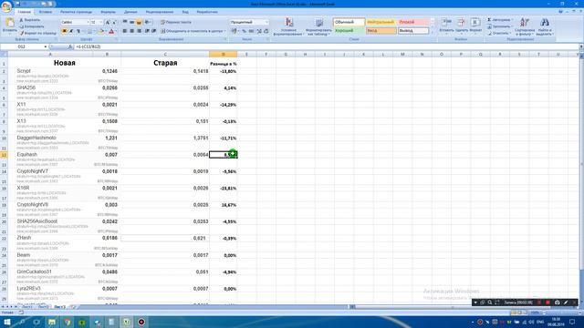The height and width of the screenshot is (328, 584).
Task: Open Merge and Center (Объединить) dropdown arrow
Action: pyautogui.click(x=224, y=31)
